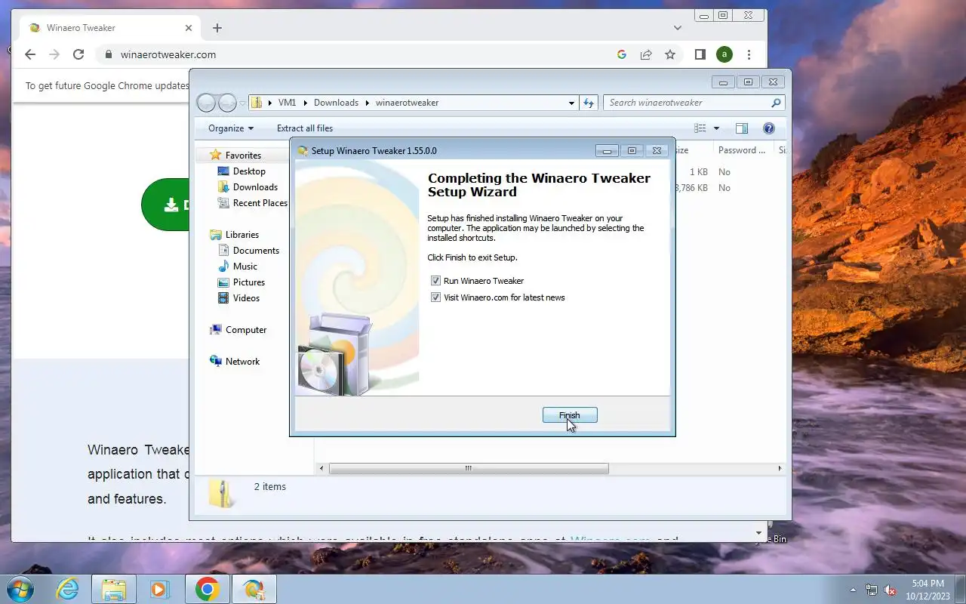
Task: Select the Winaero Tweaker browser tab
Action: (x=109, y=28)
